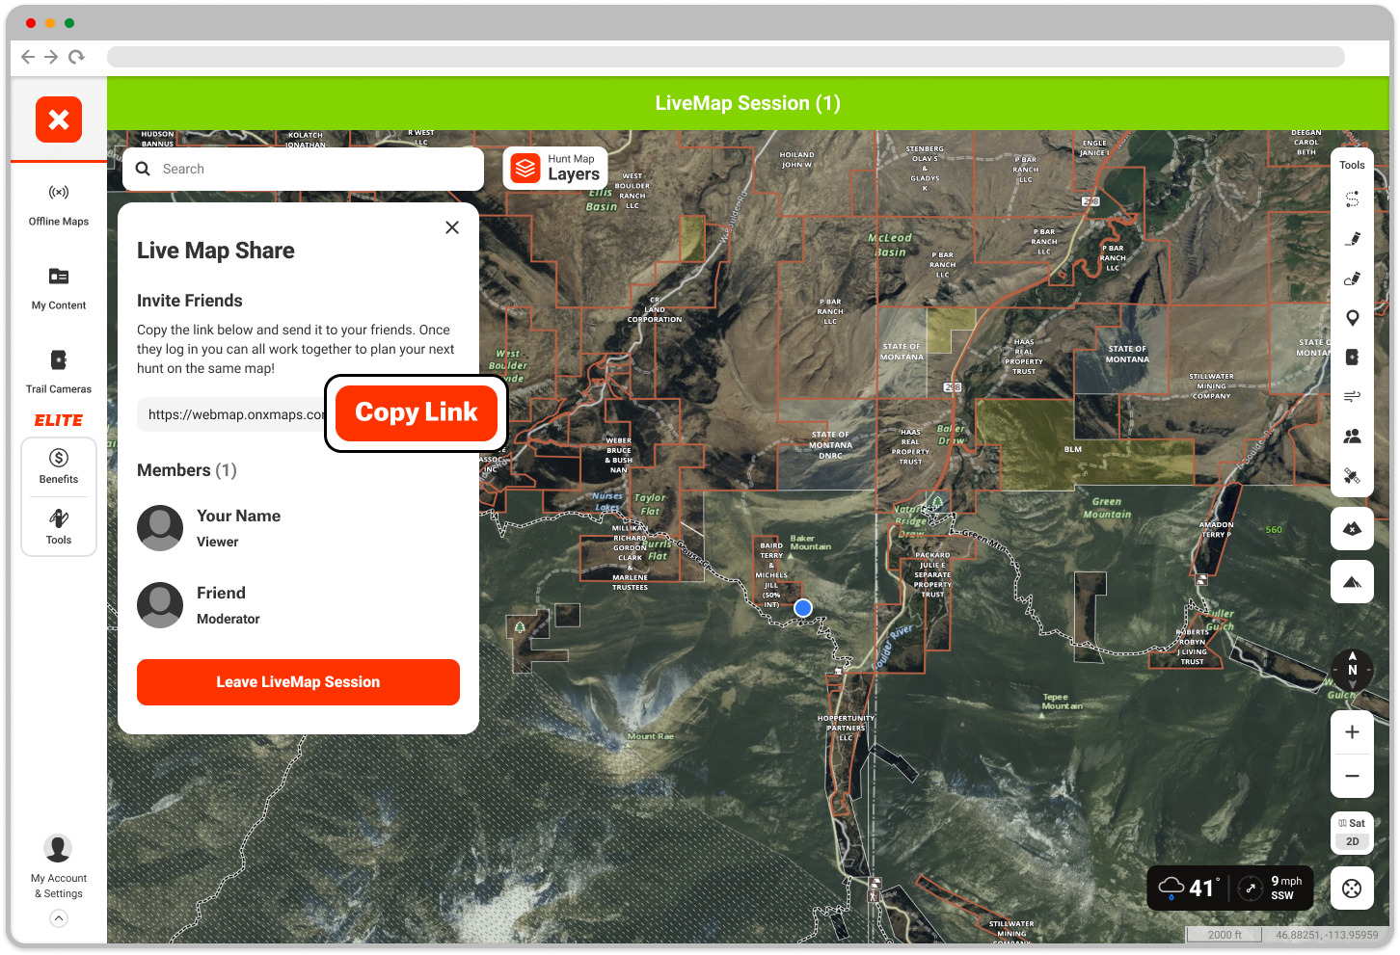Click the BLM parcel label on map
Viewport: 1400px width, 955px height.
click(1073, 449)
